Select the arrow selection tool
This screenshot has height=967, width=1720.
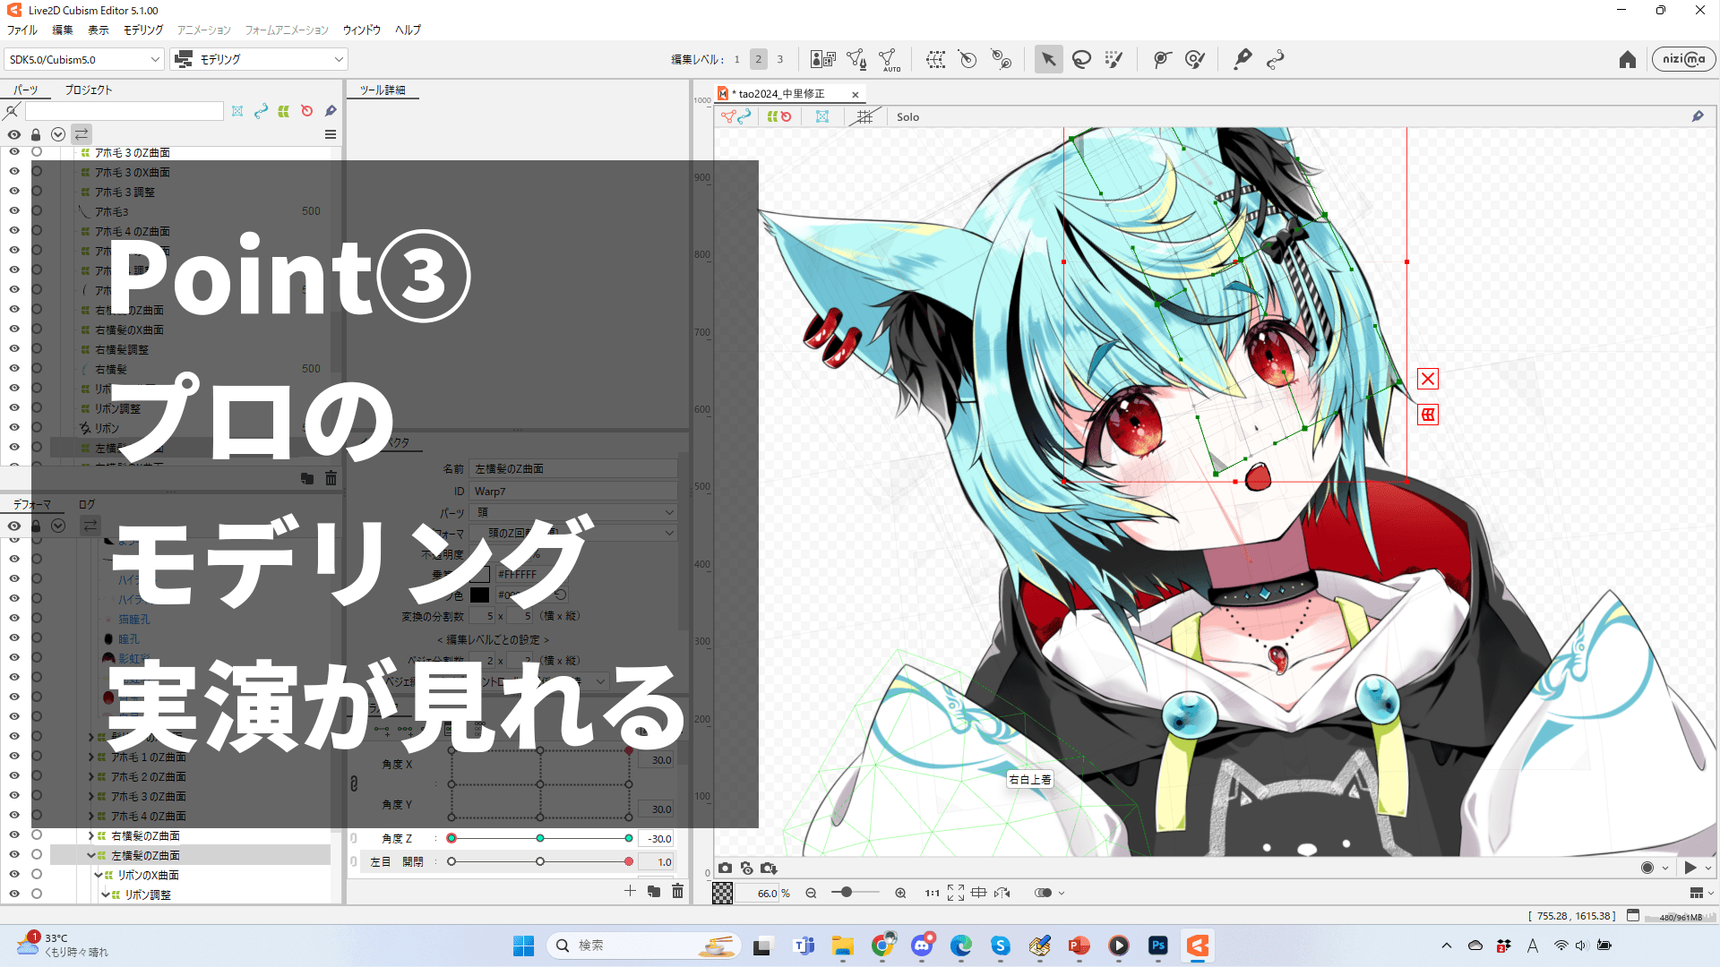click(x=1048, y=60)
